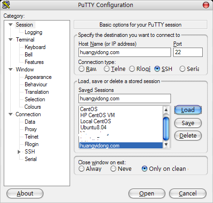Open the Logging category
Viewport: 213px width, 203px height.
pos(34,32)
